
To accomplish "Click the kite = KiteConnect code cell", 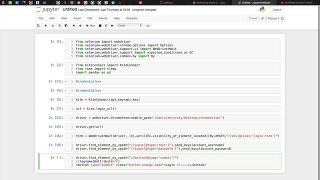I will tap(172, 99).
